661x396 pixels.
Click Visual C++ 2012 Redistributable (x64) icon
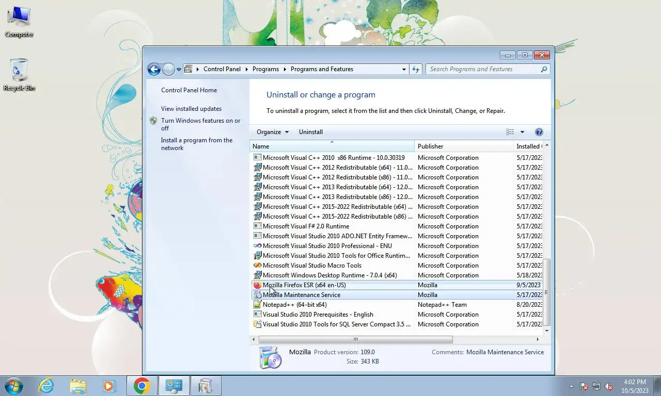point(257,168)
